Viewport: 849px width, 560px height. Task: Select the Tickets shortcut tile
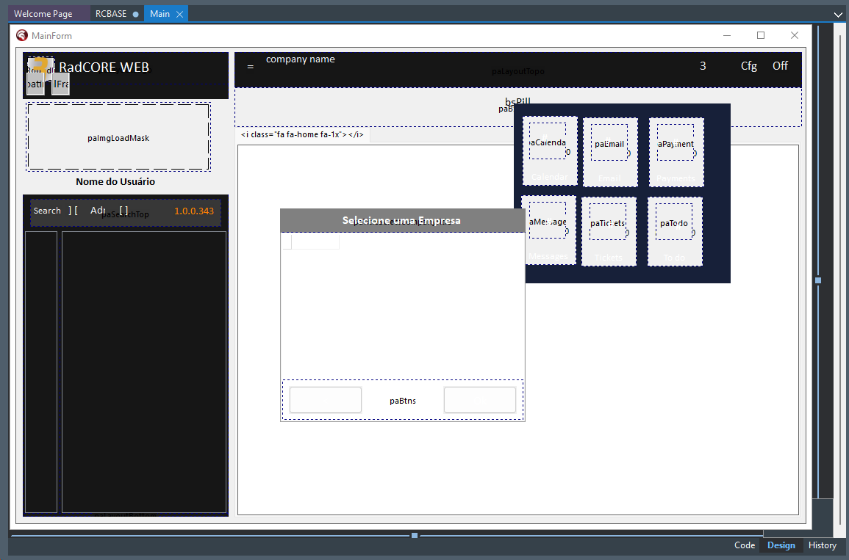pyautogui.click(x=609, y=230)
